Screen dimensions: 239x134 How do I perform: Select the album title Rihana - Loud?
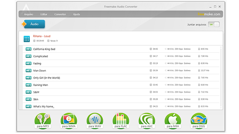pos(42,36)
